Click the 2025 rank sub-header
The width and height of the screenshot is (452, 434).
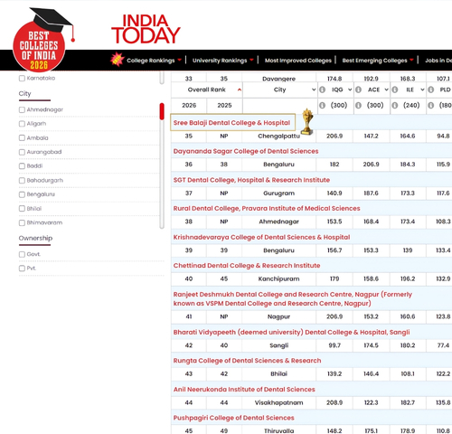click(224, 106)
